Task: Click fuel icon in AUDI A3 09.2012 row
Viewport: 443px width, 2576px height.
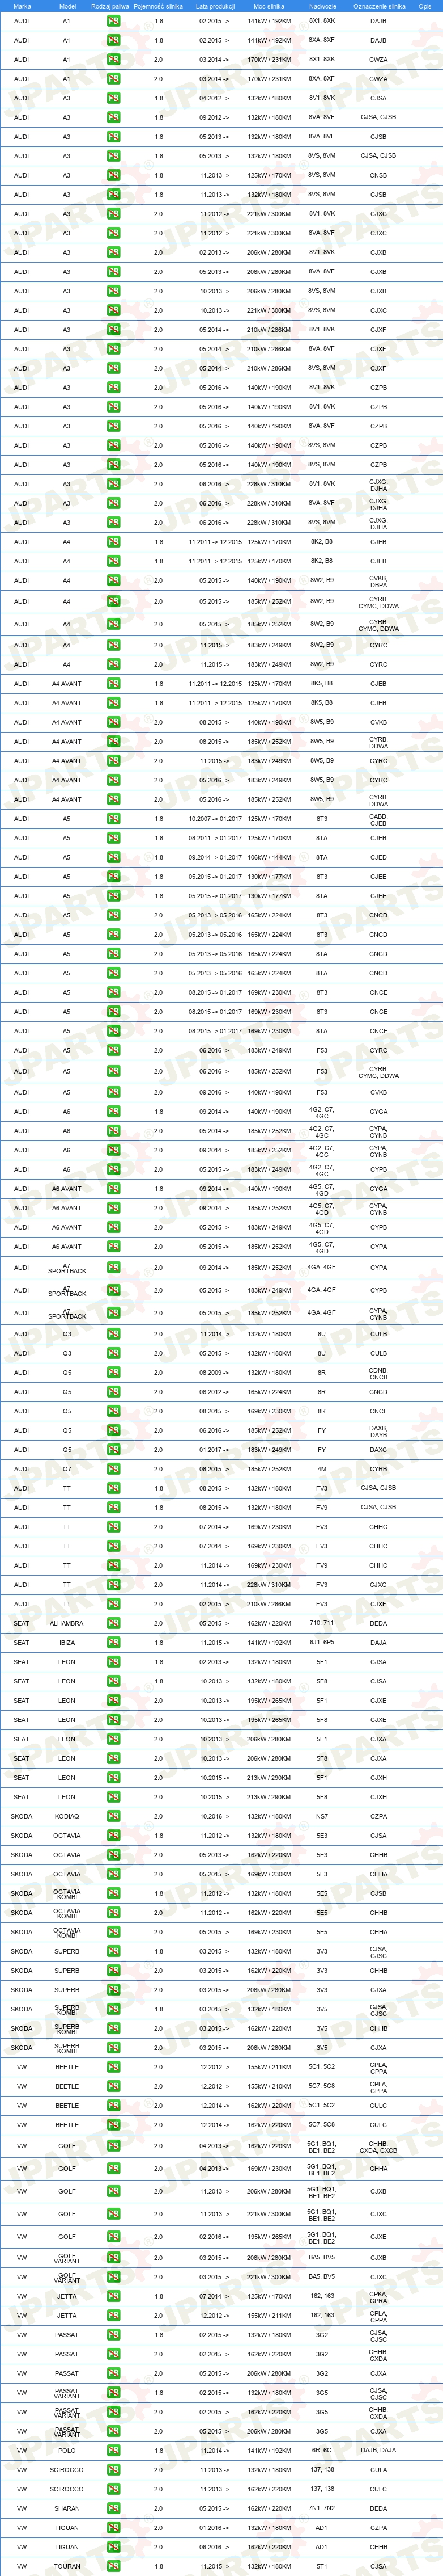Action: pyautogui.click(x=114, y=117)
